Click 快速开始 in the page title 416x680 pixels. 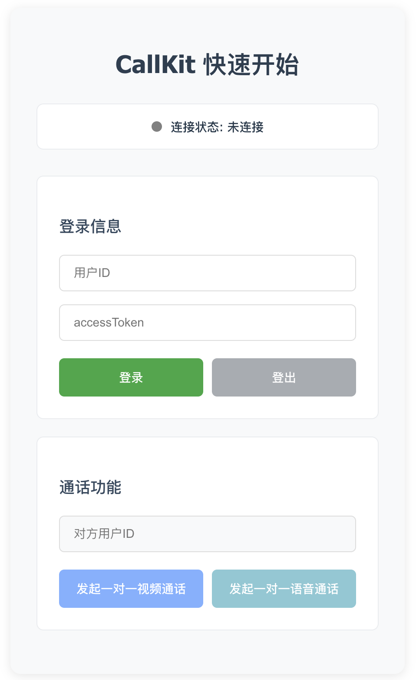[251, 65]
